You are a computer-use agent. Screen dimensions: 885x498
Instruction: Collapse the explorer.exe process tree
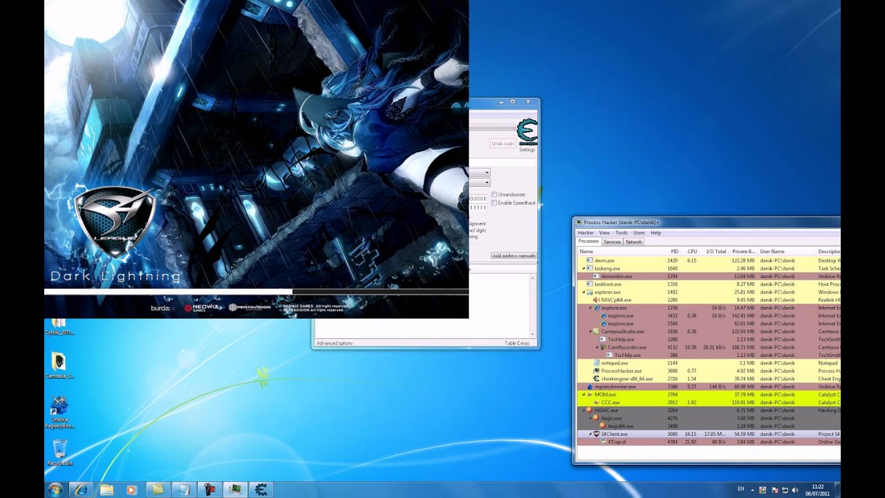pyautogui.click(x=584, y=292)
